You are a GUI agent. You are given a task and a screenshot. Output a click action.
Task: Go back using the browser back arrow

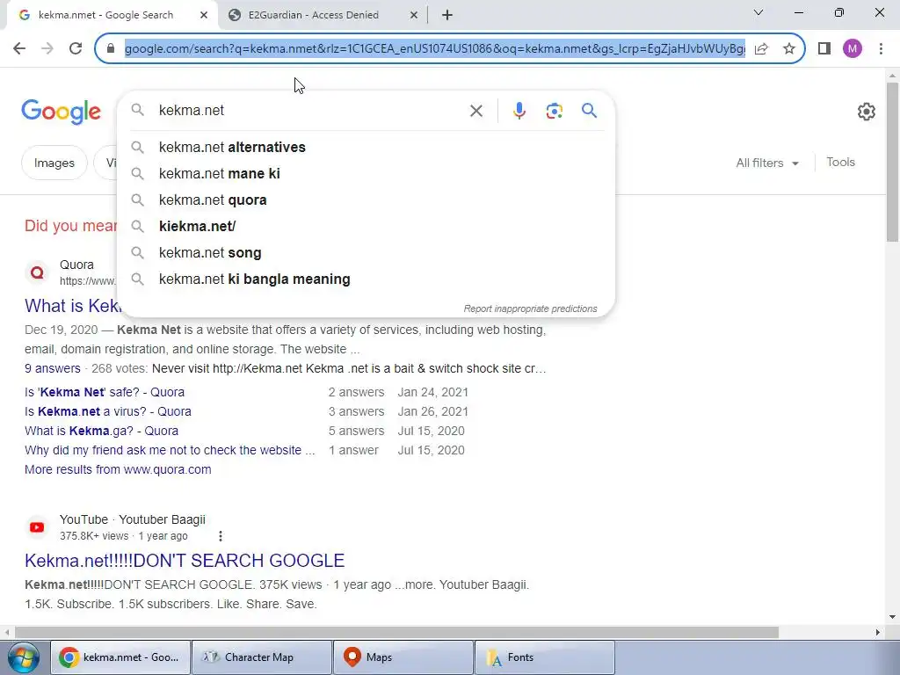(x=19, y=48)
